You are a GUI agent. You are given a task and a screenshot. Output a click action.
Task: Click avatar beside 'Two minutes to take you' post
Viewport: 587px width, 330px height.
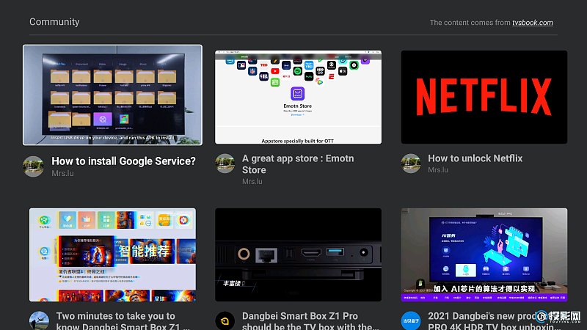click(x=40, y=320)
